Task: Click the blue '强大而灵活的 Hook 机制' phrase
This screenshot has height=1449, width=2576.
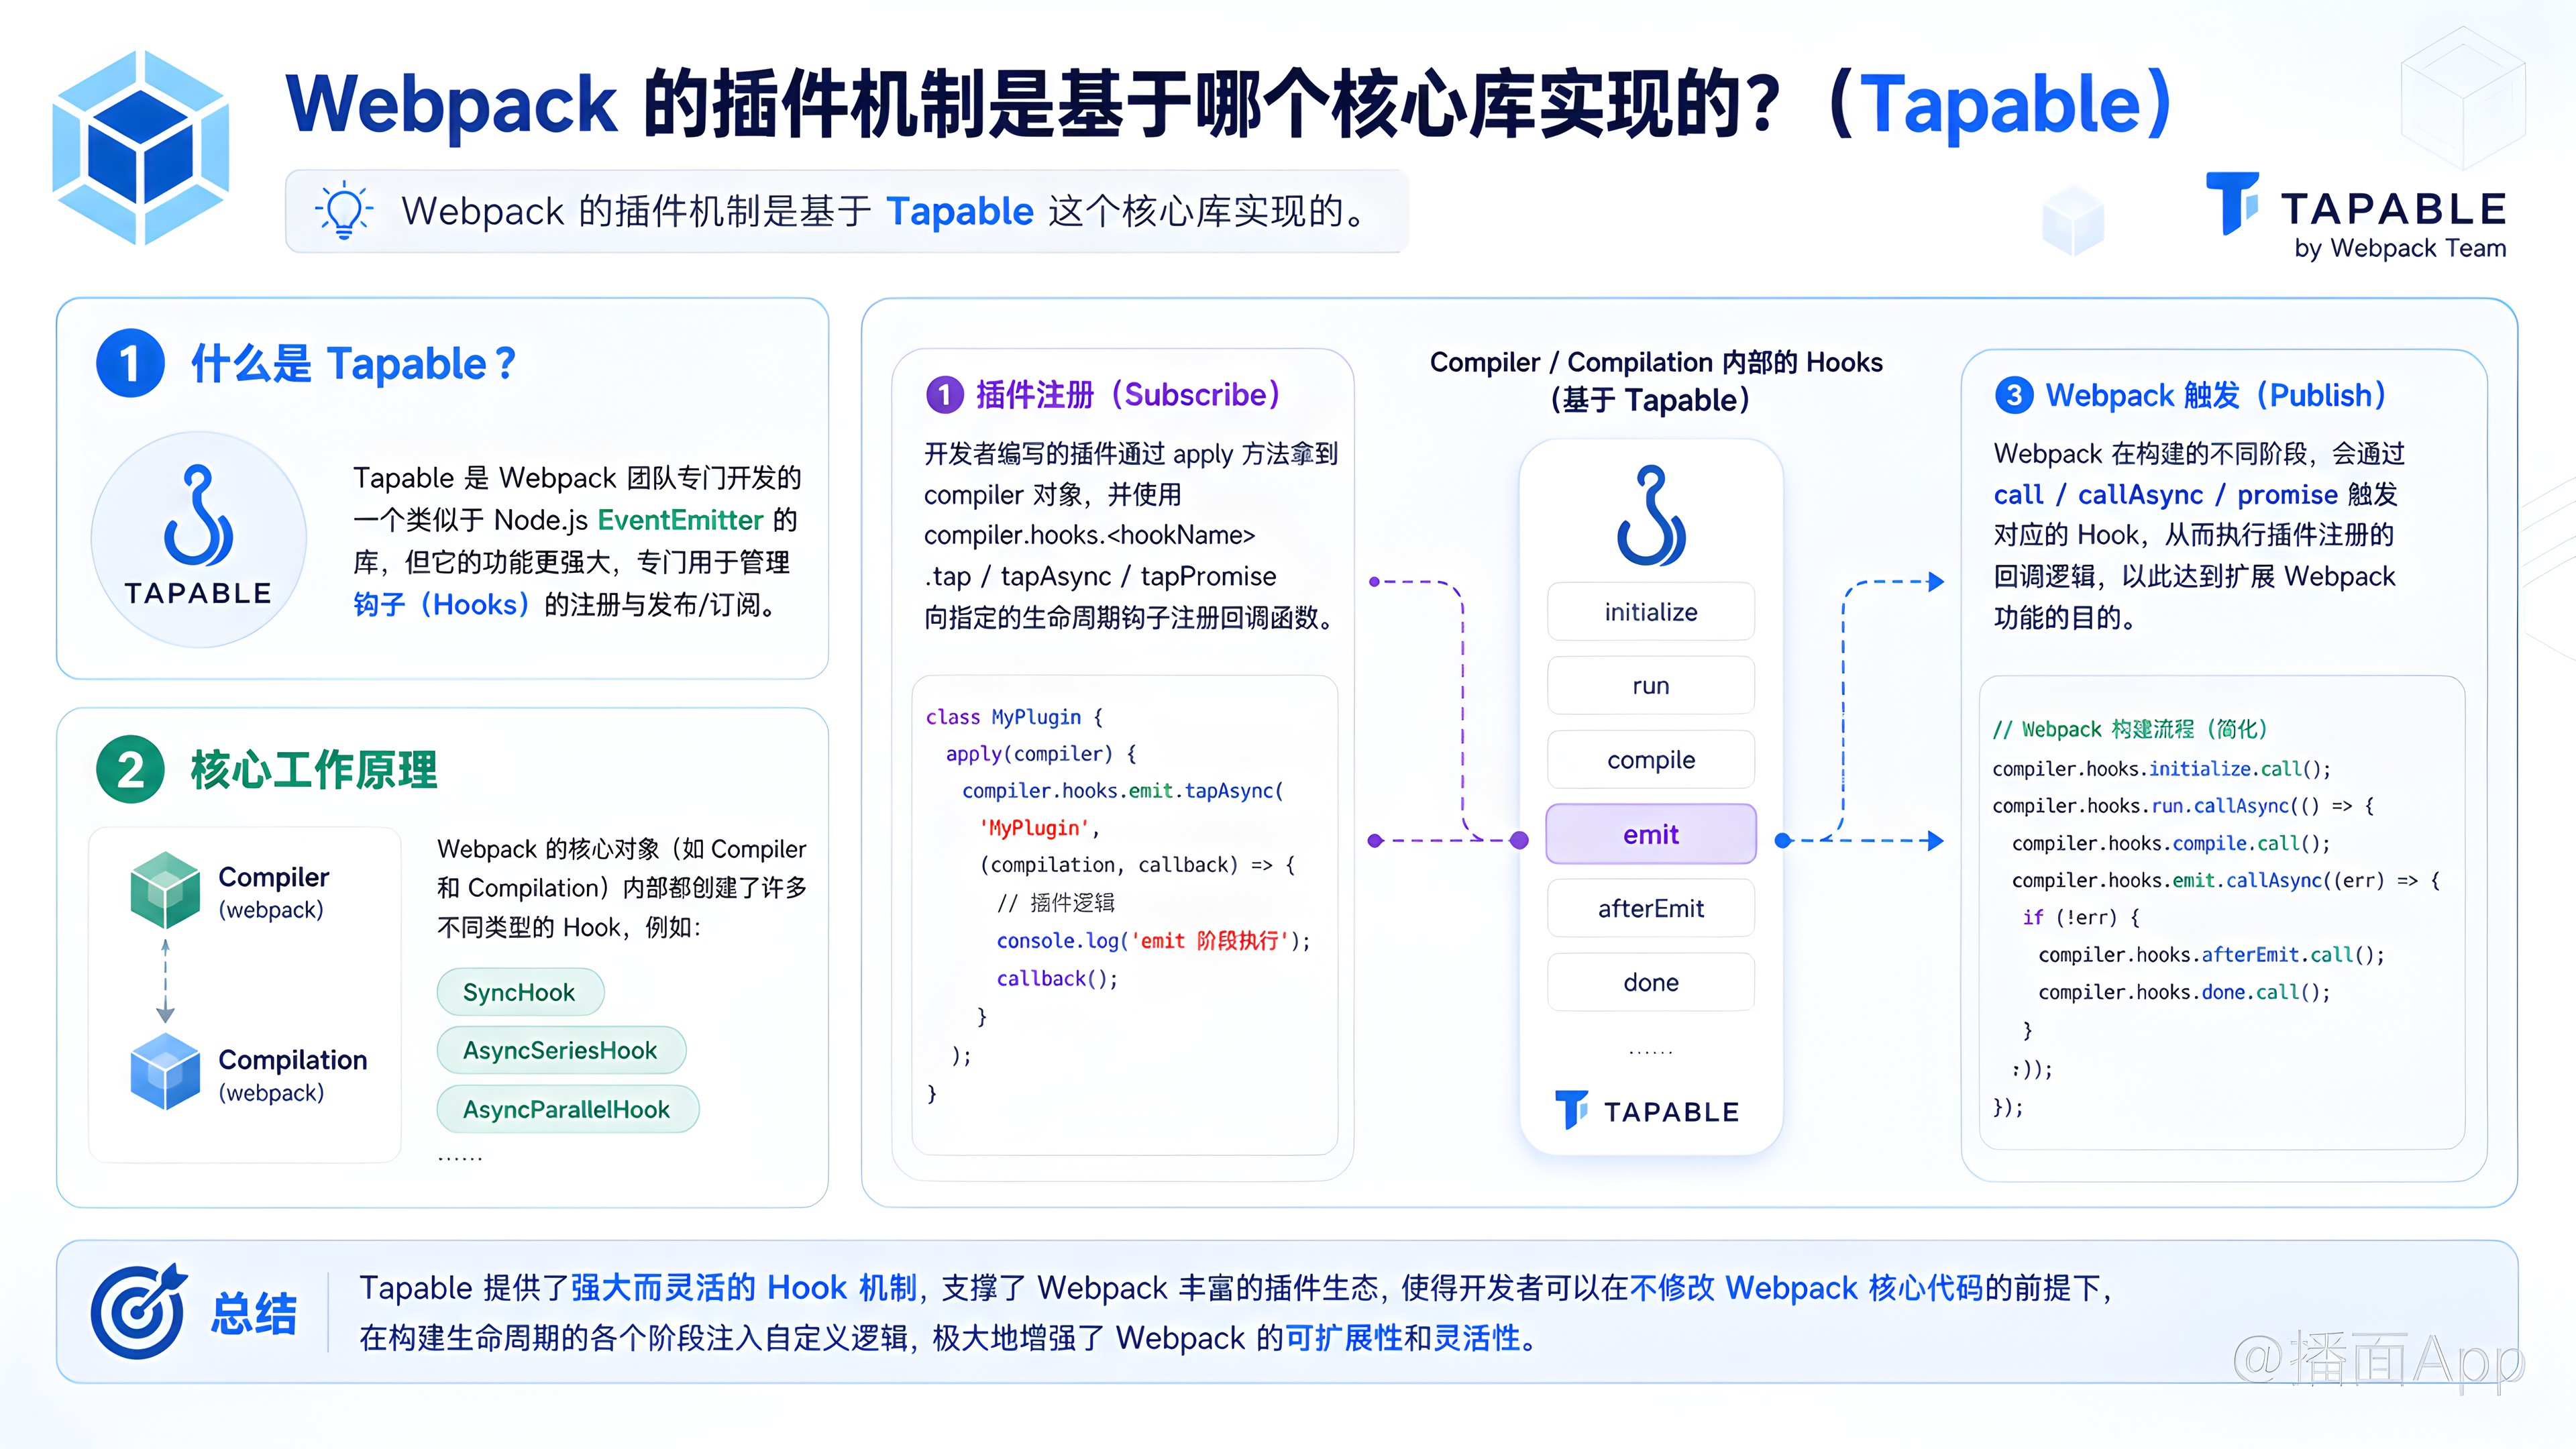Action: click(x=744, y=1288)
